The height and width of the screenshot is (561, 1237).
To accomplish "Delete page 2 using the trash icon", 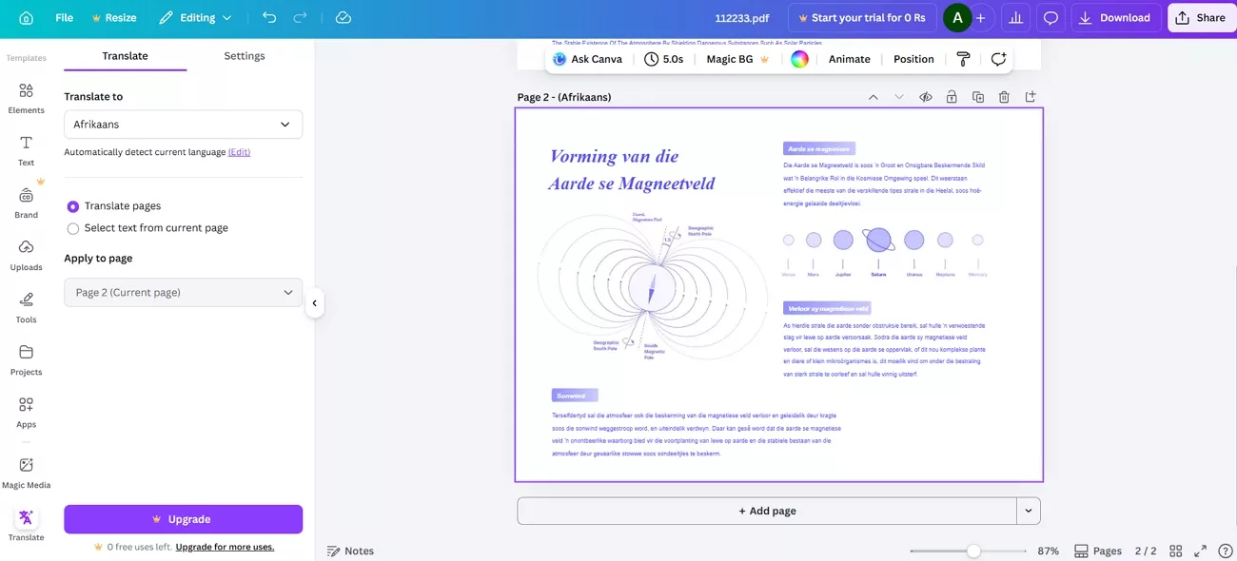I will click(x=1003, y=96).
